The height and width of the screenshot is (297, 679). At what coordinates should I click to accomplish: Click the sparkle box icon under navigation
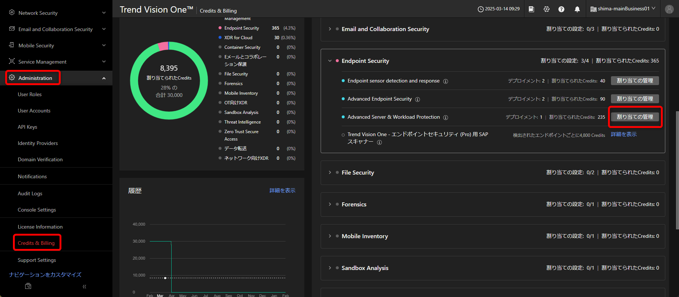[28, 286]
